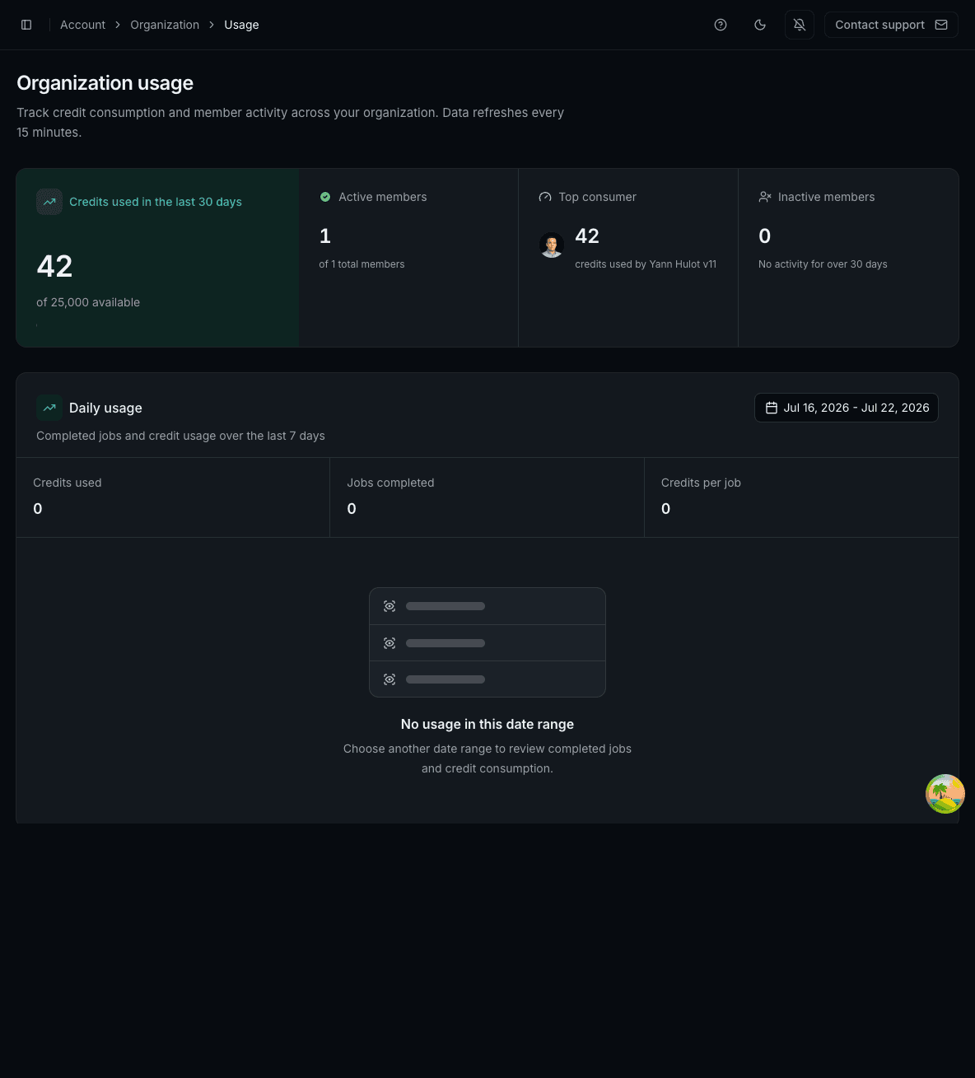Screen dimensions: 975x1078
Task: Go to Account breadcrumb
Action: click(82, 25)
